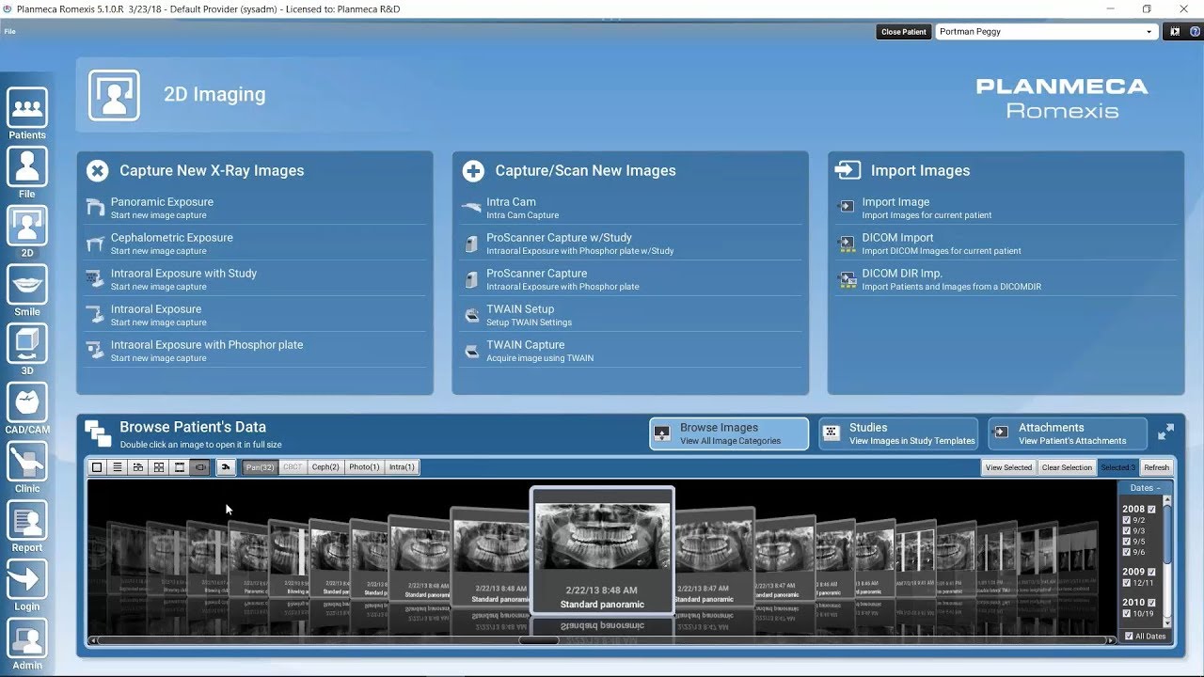Viewport: 1204px width, 677px height.
Task: Select carousel view mode icon
Action: pyautogui.click(x=200, y=467)
